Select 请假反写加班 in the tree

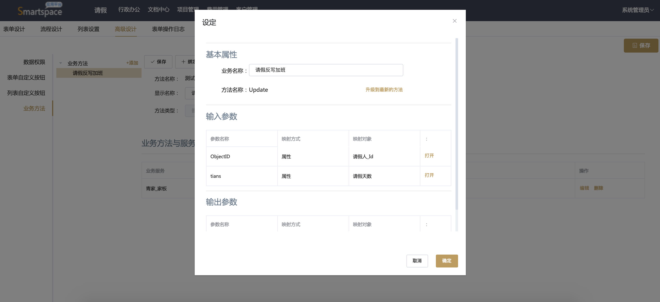click(x=88, y=73)
